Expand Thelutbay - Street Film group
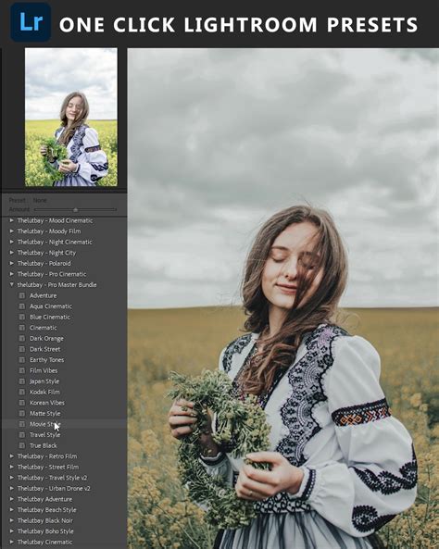 tap(11, 468)
